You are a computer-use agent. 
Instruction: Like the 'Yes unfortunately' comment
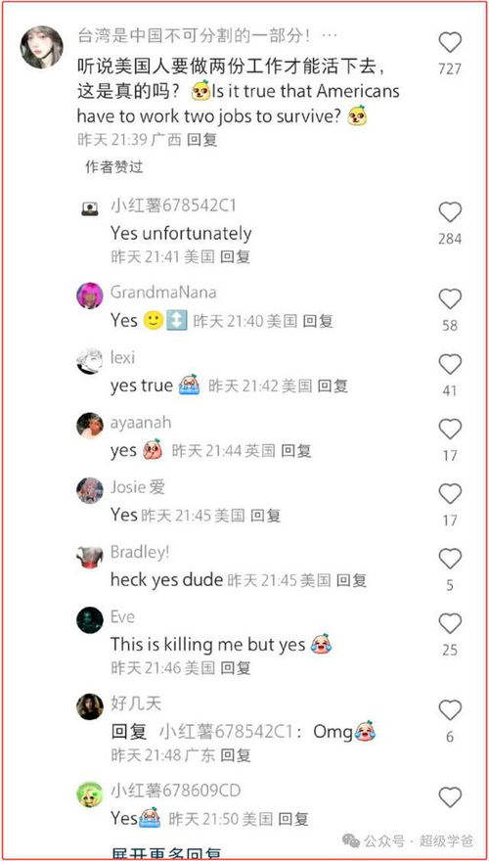pyautogui.click(x=450, y=212)
